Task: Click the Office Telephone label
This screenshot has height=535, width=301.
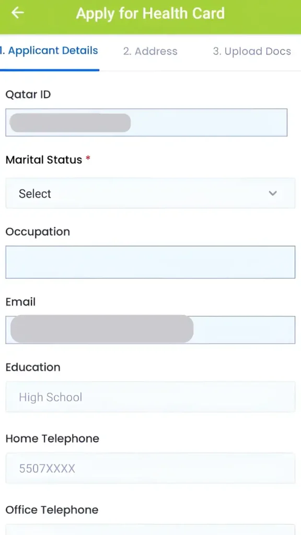Action: coord(52,510)
